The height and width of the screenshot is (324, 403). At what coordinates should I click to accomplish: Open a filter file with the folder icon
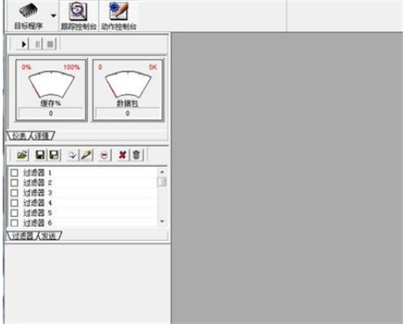pos(23,155)
